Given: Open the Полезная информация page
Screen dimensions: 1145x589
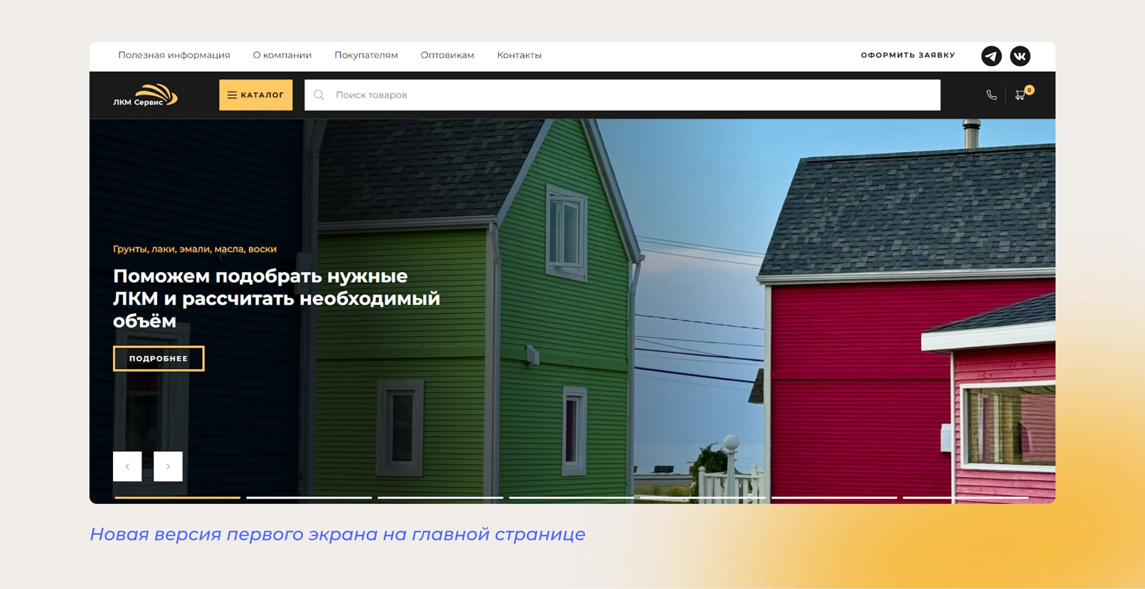Looking at the screenshot, I should (x=174, y=55).
